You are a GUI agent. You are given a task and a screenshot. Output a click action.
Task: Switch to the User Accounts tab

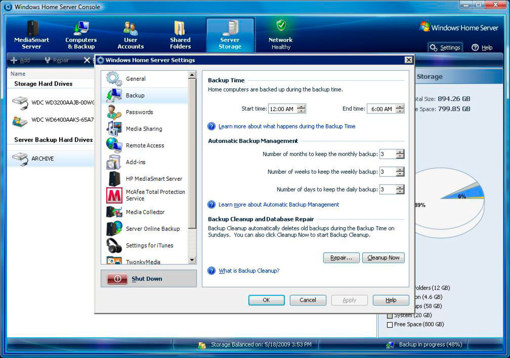tap(130, 35)
